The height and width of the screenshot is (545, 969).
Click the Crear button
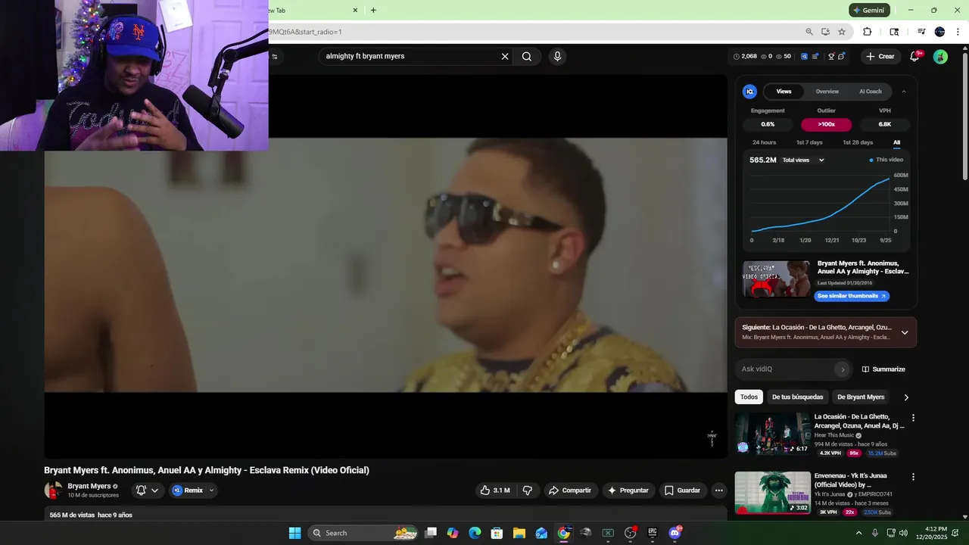point(880,56)
